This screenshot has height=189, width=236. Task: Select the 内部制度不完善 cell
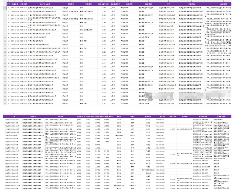[x=148, y=104]
